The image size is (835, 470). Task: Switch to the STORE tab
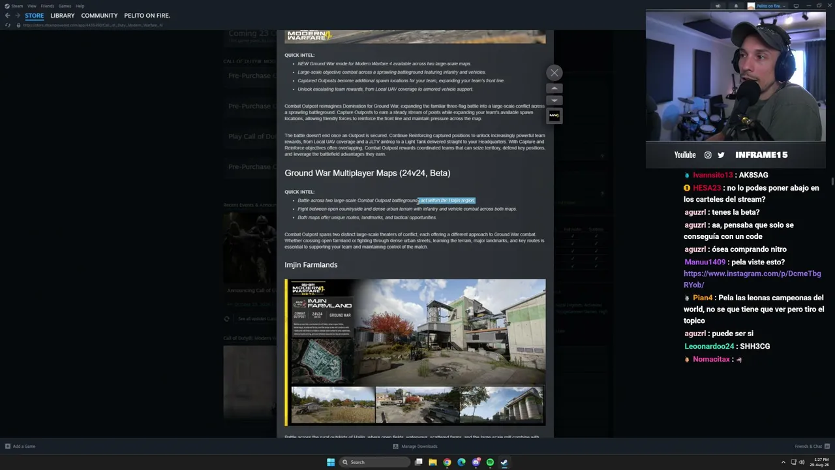point(35,16)
